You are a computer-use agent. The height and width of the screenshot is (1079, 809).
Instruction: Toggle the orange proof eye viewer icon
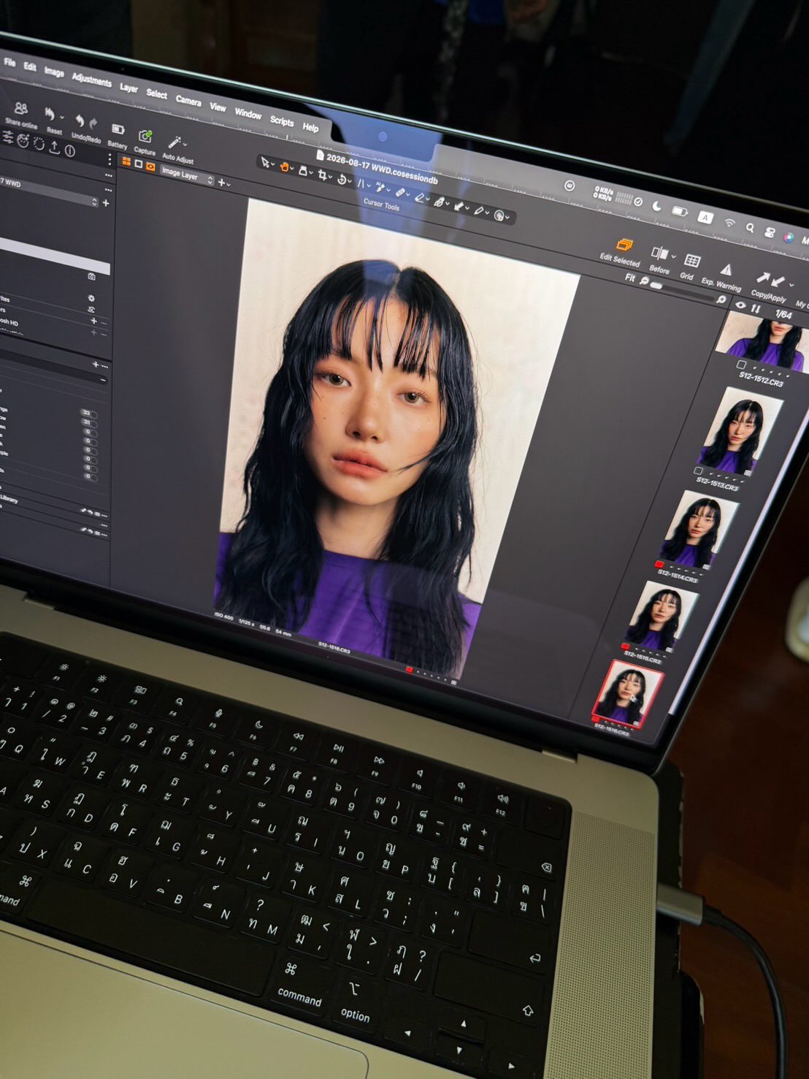tap(150, 167)
